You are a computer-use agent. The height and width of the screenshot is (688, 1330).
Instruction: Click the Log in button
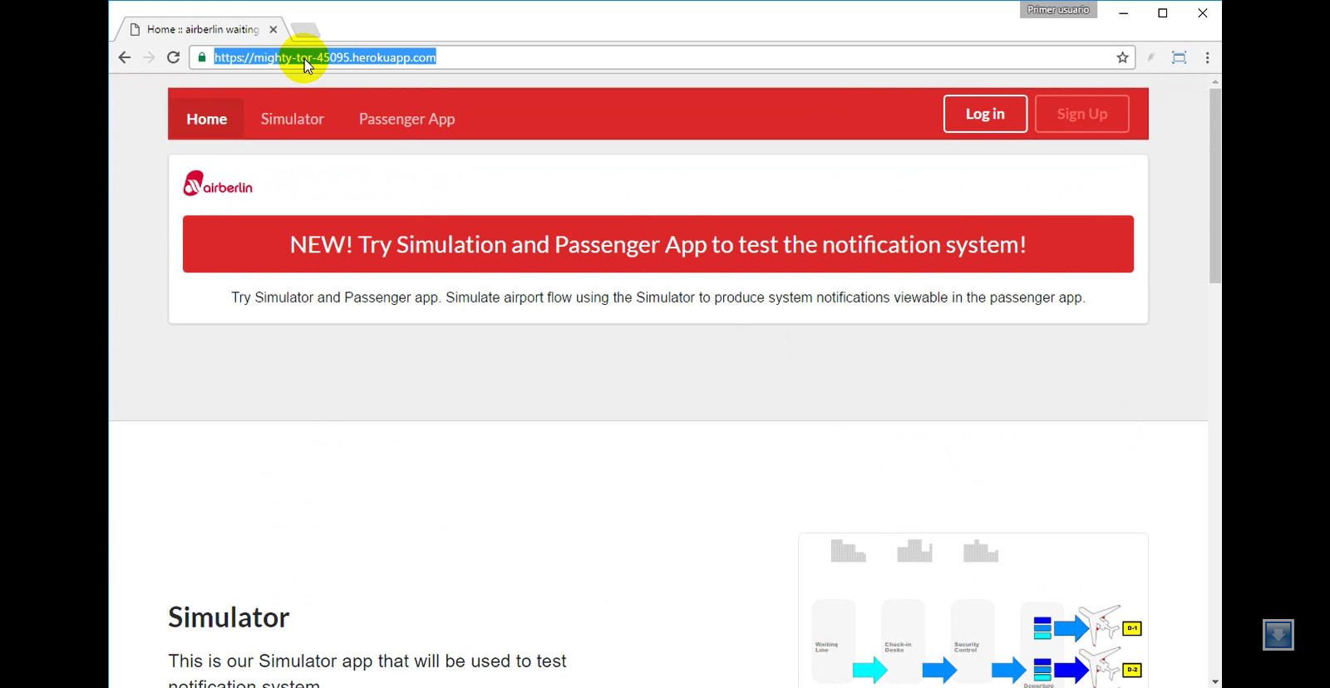pyautogui.click(x=985, y=114)
